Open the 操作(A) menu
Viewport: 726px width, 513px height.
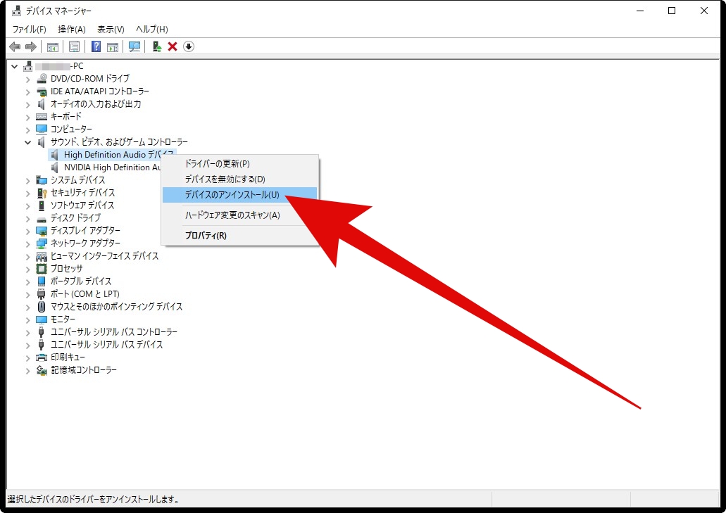(x=71, y=30)
